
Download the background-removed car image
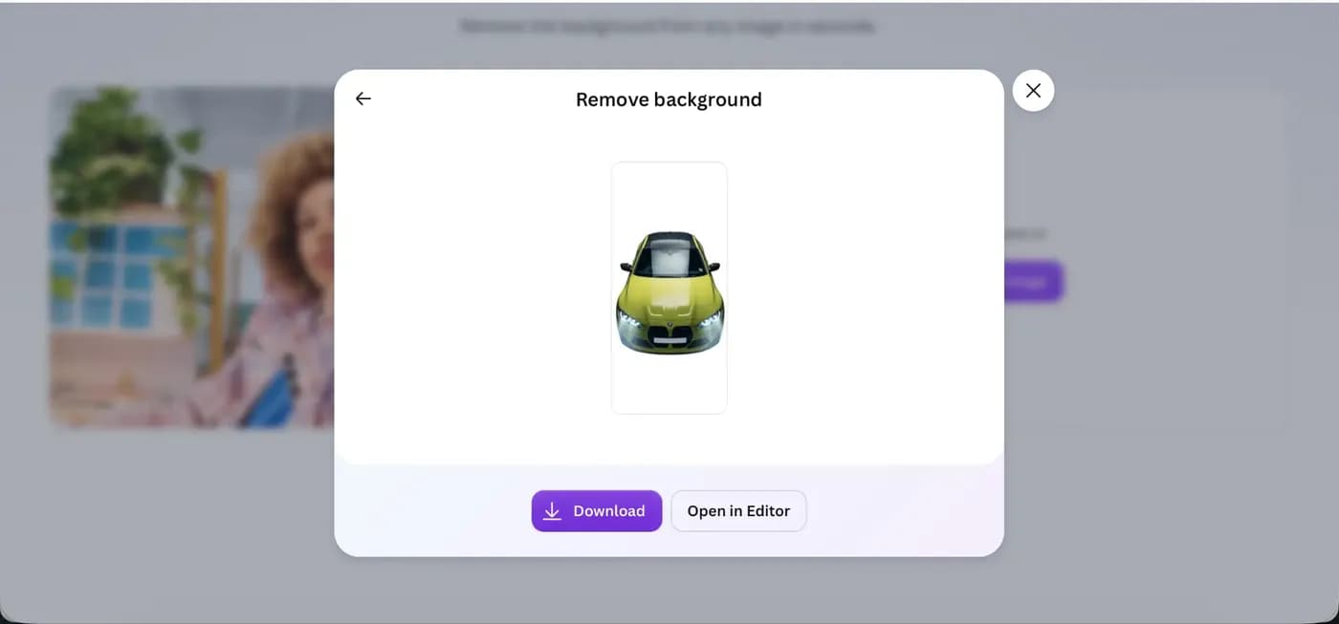597,511
